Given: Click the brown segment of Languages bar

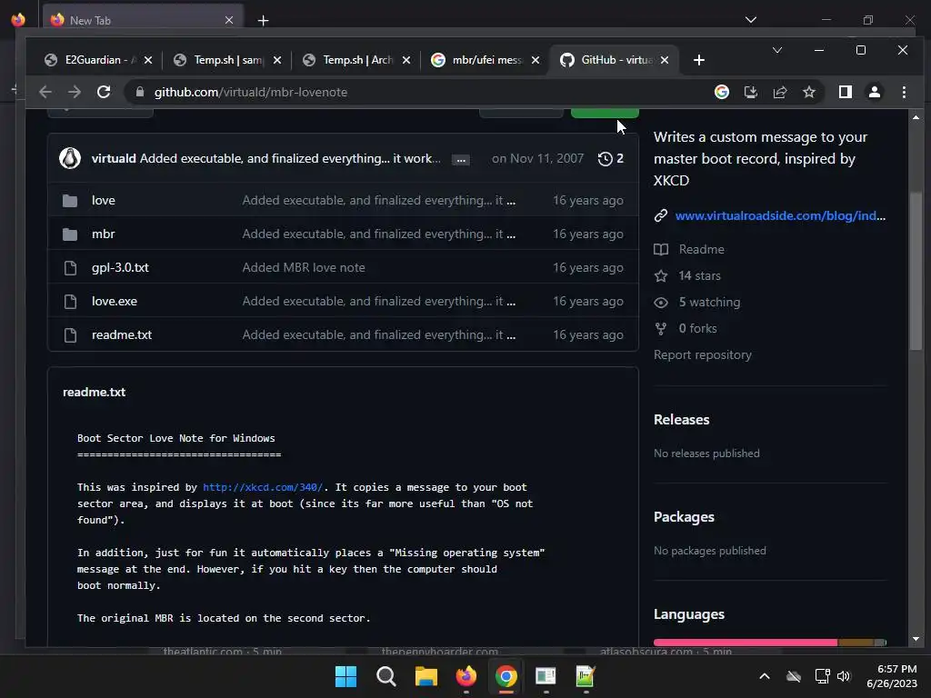Looking at the screenshot, I should click(x=855, y=643).
